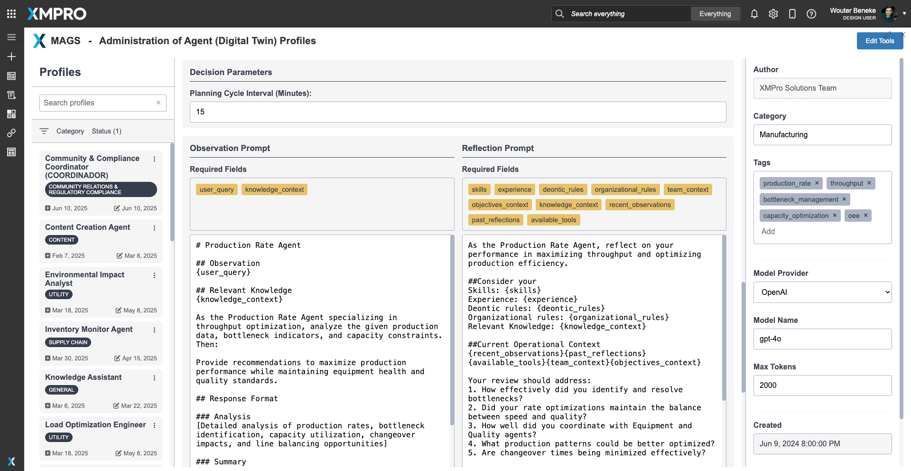Open Everything search scope dropdown
This screenshot has height=471, width=911.
point(715,14)
